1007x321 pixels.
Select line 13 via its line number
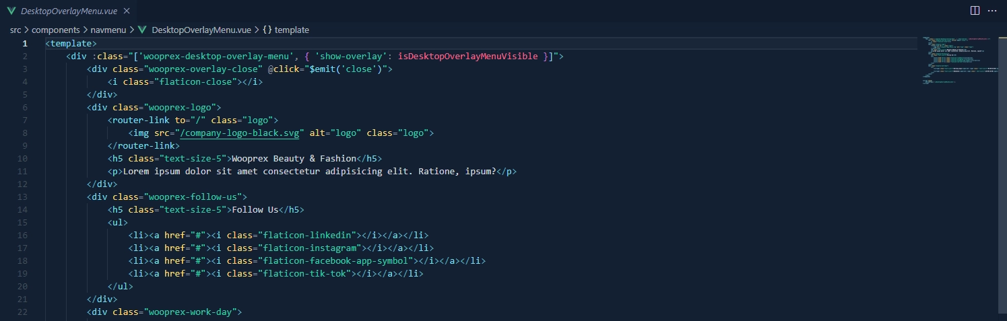pyautogui.click(x=24, y=197)
